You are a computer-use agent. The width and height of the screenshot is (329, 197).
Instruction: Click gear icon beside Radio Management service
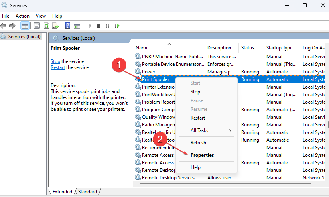click(138, 124)
